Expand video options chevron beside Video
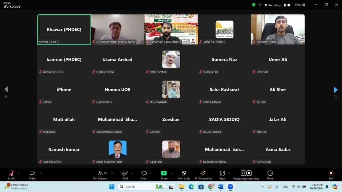342x192 pixels. pyautogui.click(x=40, y=173)
